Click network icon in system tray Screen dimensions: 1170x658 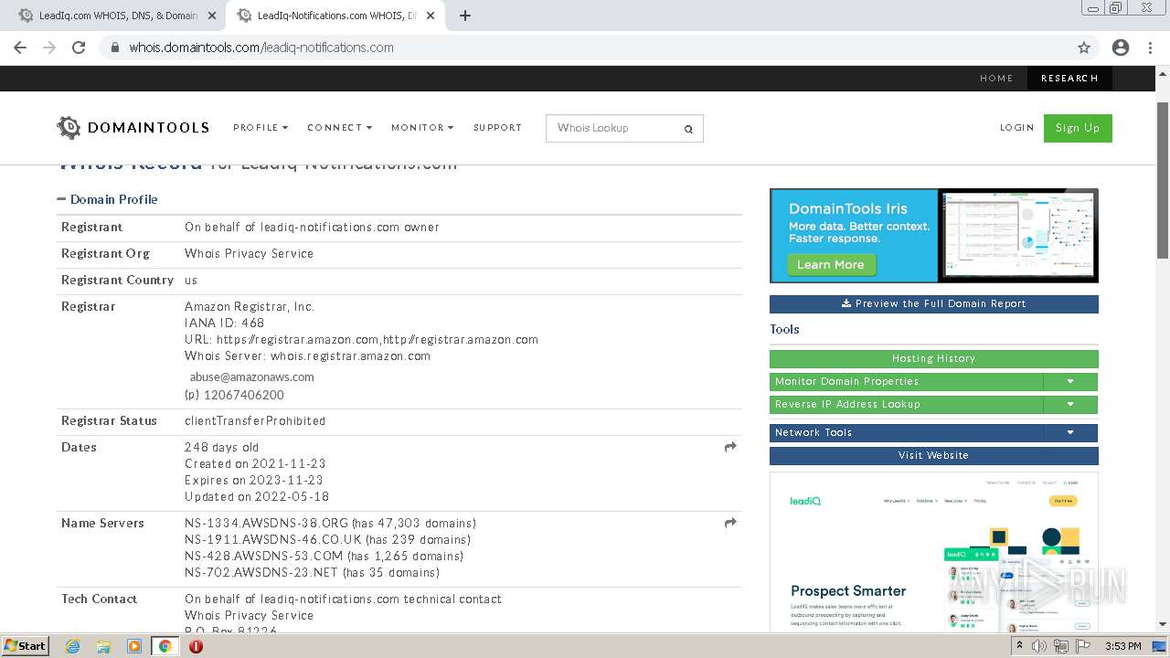tap(1061, 646)
